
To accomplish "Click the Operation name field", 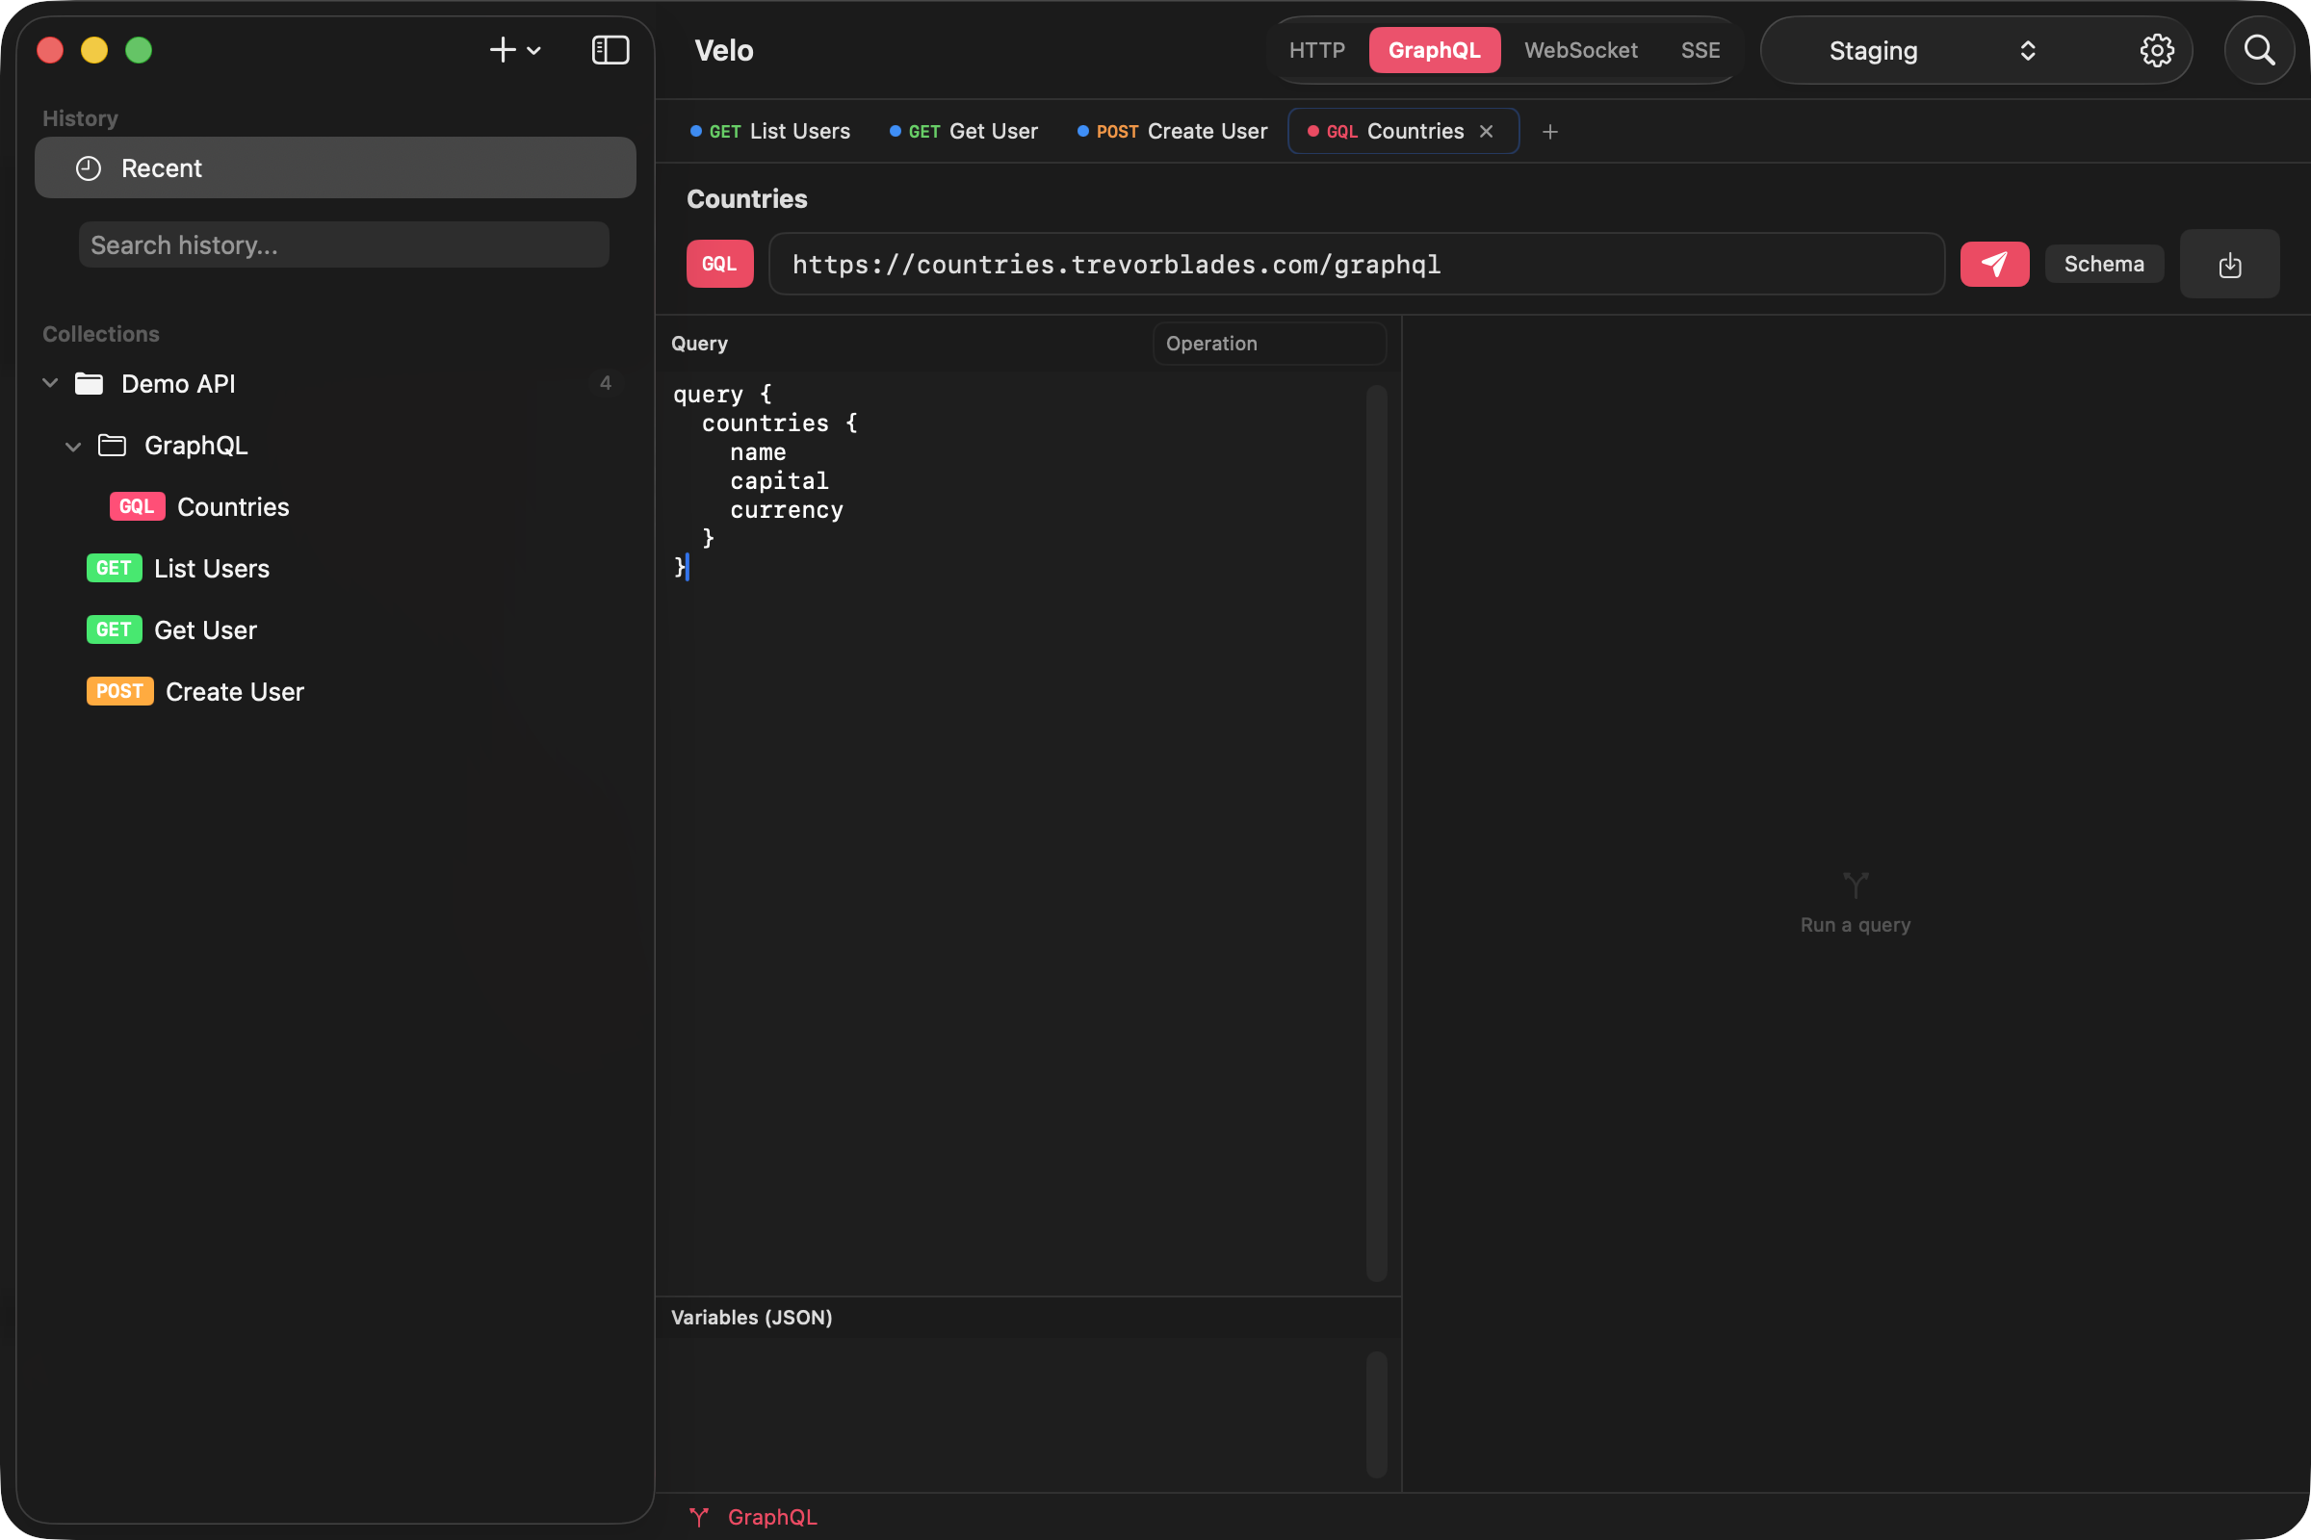I will click(1268, 344).
